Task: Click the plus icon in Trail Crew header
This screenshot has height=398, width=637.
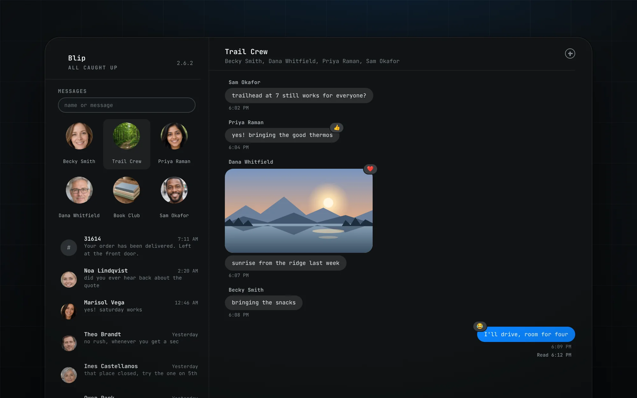Action: pos(570,53)
